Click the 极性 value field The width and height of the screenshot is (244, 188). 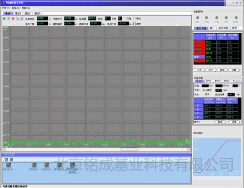pos(107,18)
